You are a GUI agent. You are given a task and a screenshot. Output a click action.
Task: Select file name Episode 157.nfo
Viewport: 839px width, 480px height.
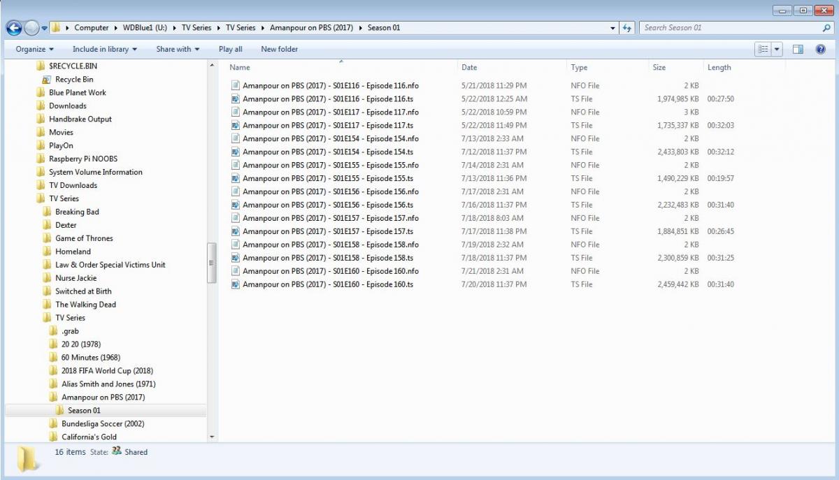point(331,218)
